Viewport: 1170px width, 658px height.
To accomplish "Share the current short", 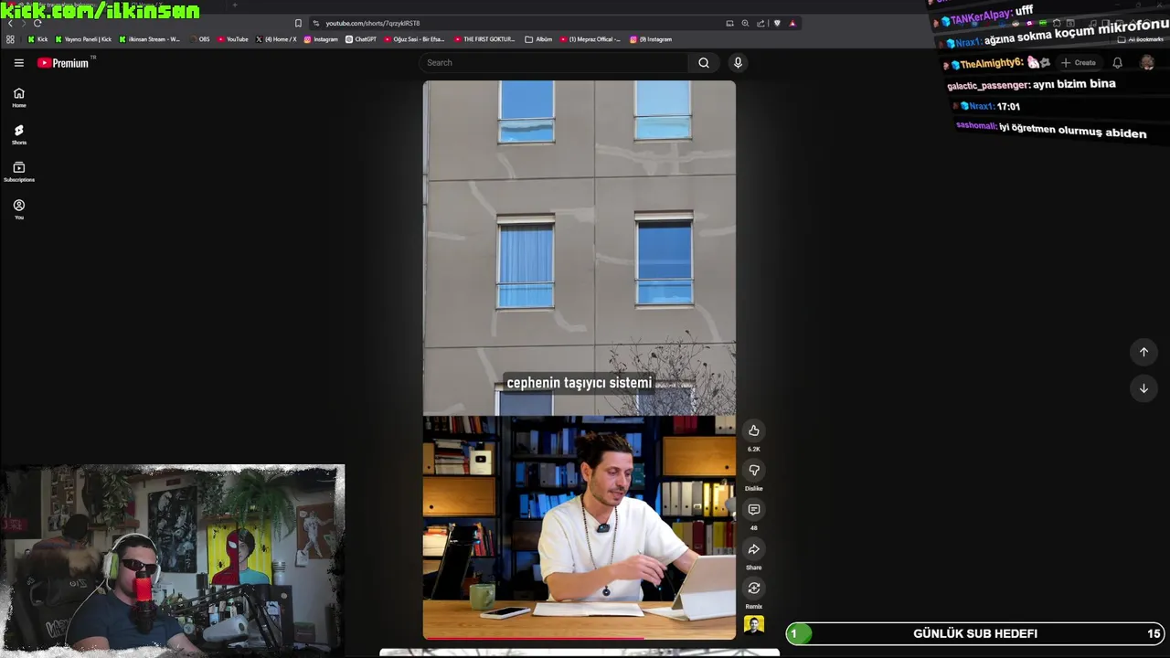I will [754, 549].
